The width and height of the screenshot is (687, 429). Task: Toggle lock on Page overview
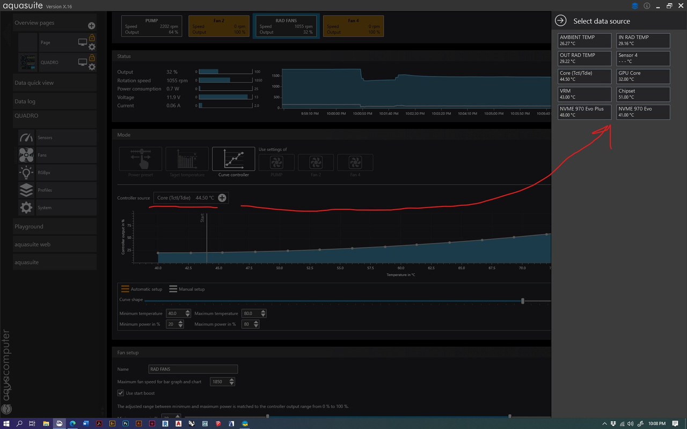pyautogui.click(x=92, y=38)
